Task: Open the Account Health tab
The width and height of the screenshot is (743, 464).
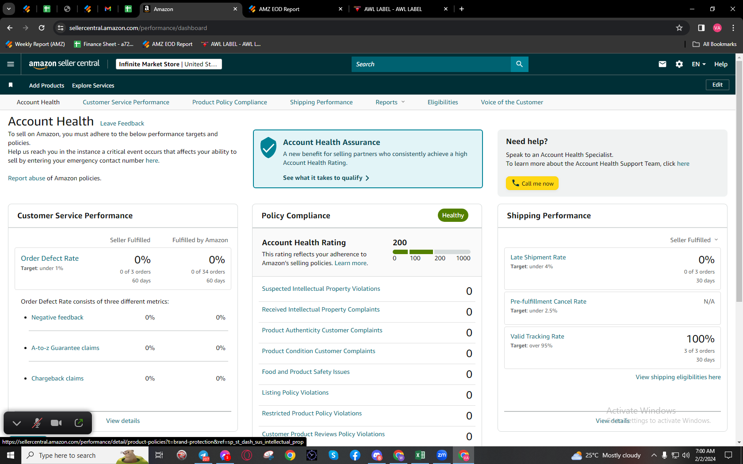Action: coord(38,102)
